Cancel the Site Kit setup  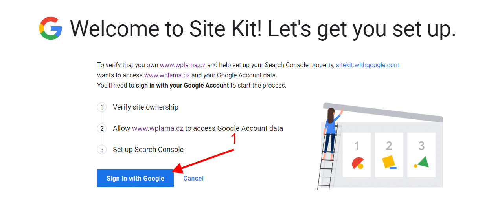coord(193,178)
